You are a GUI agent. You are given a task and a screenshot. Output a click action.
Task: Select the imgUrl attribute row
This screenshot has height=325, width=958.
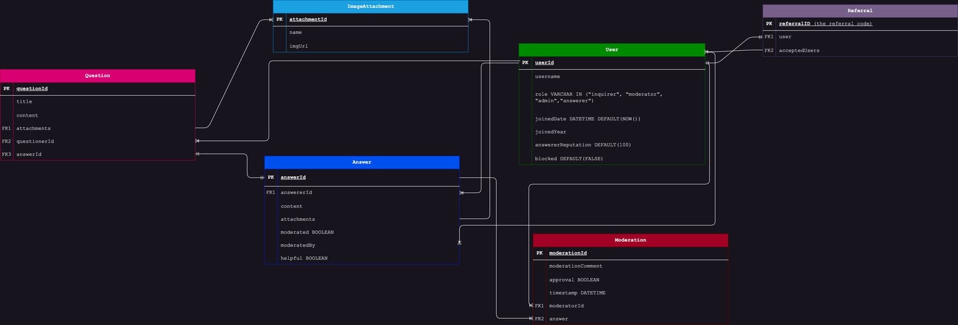click(x=299, y=46)
